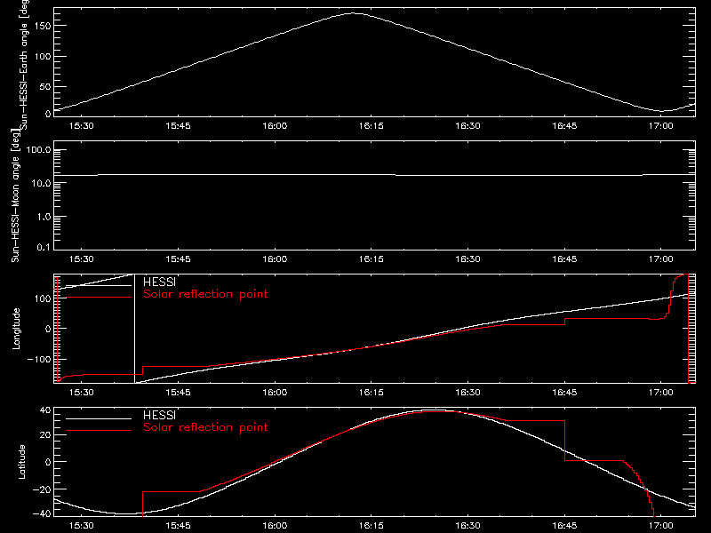Select the red Solar reflection point label in the Latitude legend
Viewport: 711px width, 533px height.
(x=205, y=427)
